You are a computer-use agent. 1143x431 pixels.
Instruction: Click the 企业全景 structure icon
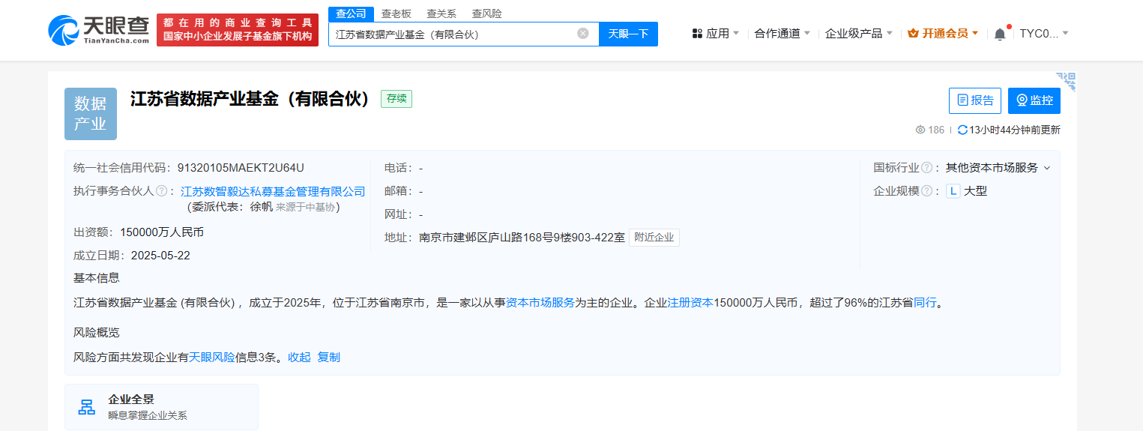pos(87,407)
